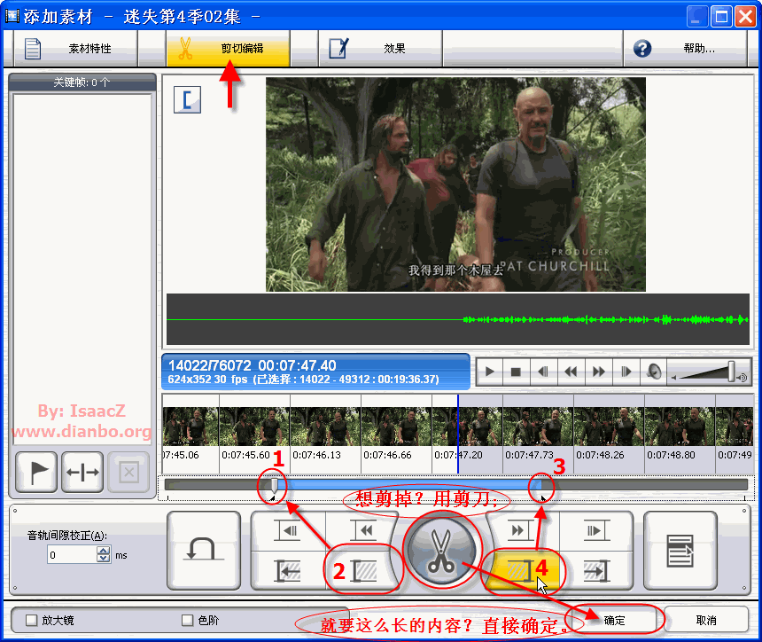Go to selection end button
The width and height of the screenshot is (762, 642).
pos(595,571)
